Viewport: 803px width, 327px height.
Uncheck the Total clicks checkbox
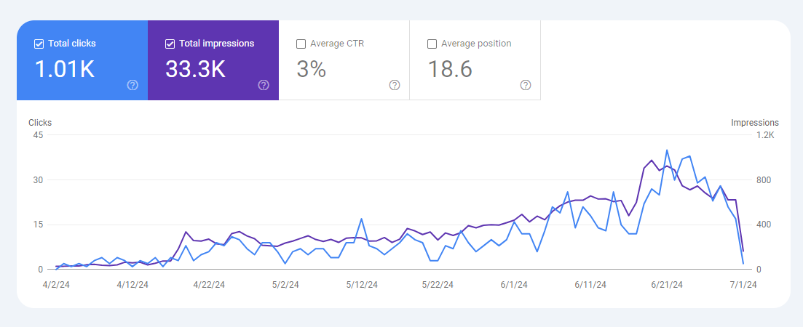click(x=39, y=44)
